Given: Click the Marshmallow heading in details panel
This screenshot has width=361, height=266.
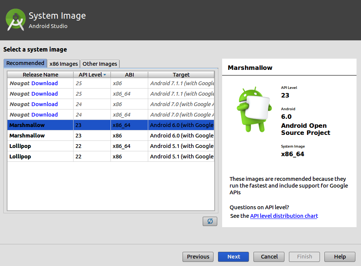Looking at the screenshot, I should pos(250,68).
